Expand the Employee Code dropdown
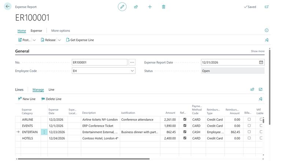 (132, 71)
